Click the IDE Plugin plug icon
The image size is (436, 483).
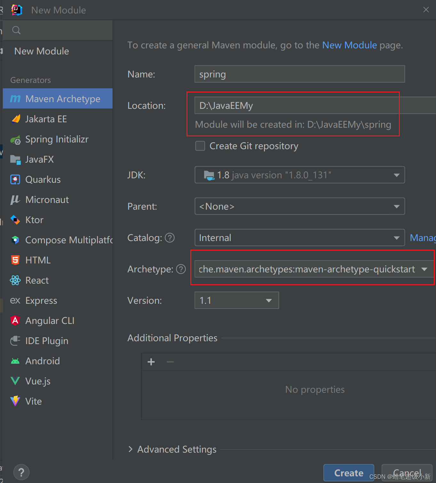point(15,341)
